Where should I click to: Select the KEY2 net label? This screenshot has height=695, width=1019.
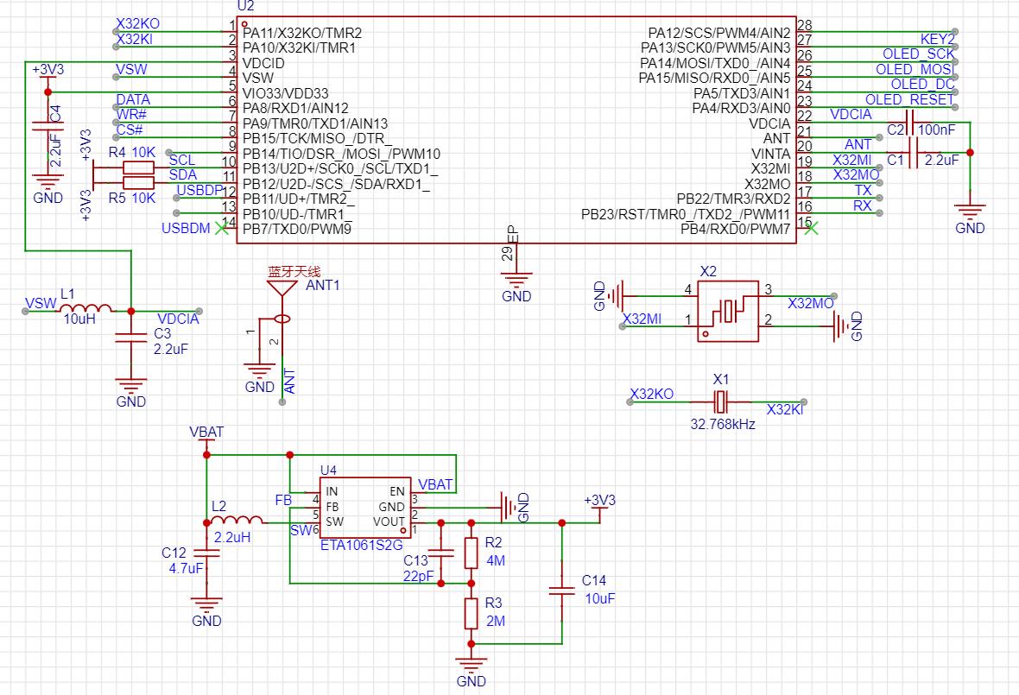(937, 39)
